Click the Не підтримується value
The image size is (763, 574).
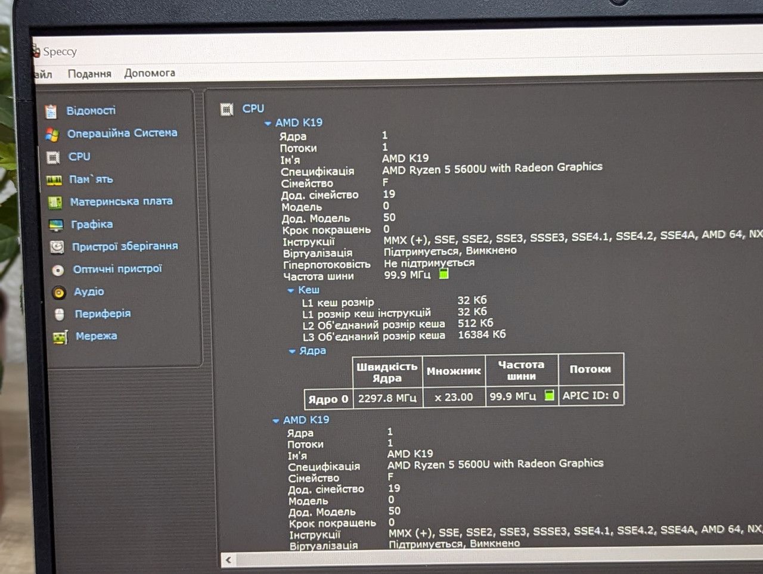pyautogui.click(x=429, y=263)
